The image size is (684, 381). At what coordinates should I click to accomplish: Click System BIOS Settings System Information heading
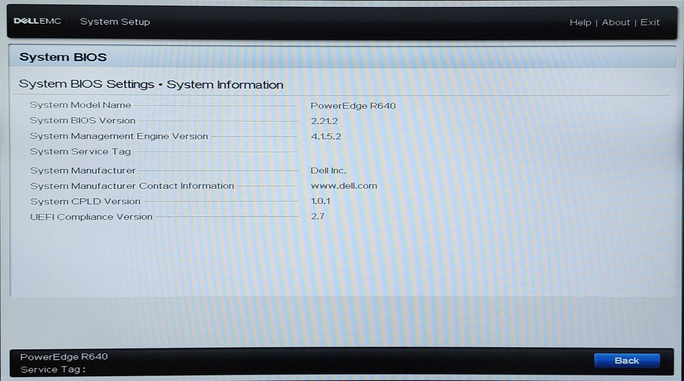tap(151, 85)
